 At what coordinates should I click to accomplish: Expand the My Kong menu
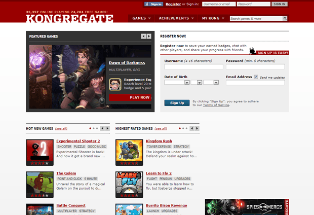(x=213, y=18)
